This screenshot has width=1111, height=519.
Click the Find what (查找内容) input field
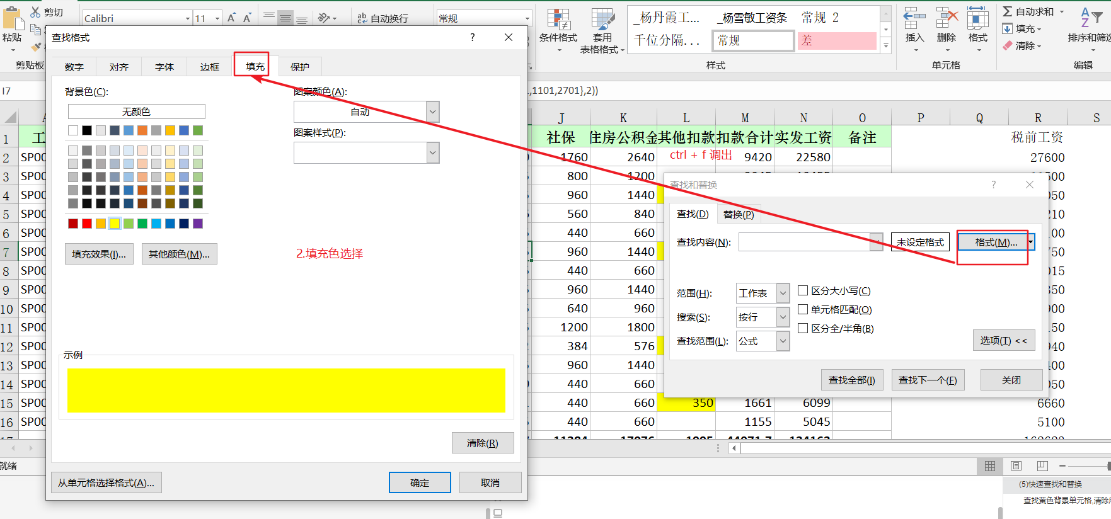pyautogui.click(x=804, y=242)
